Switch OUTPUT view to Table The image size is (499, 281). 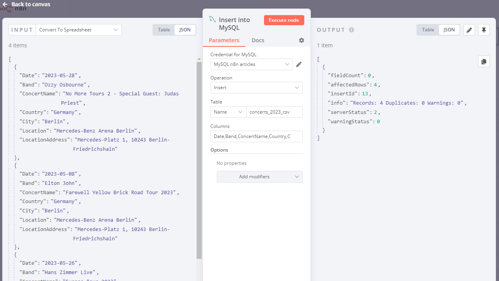[427, 29]
